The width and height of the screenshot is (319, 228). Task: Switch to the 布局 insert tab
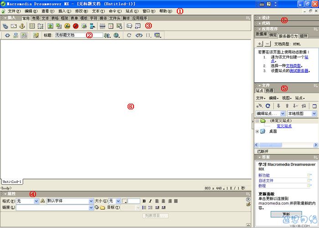[36, 18]
